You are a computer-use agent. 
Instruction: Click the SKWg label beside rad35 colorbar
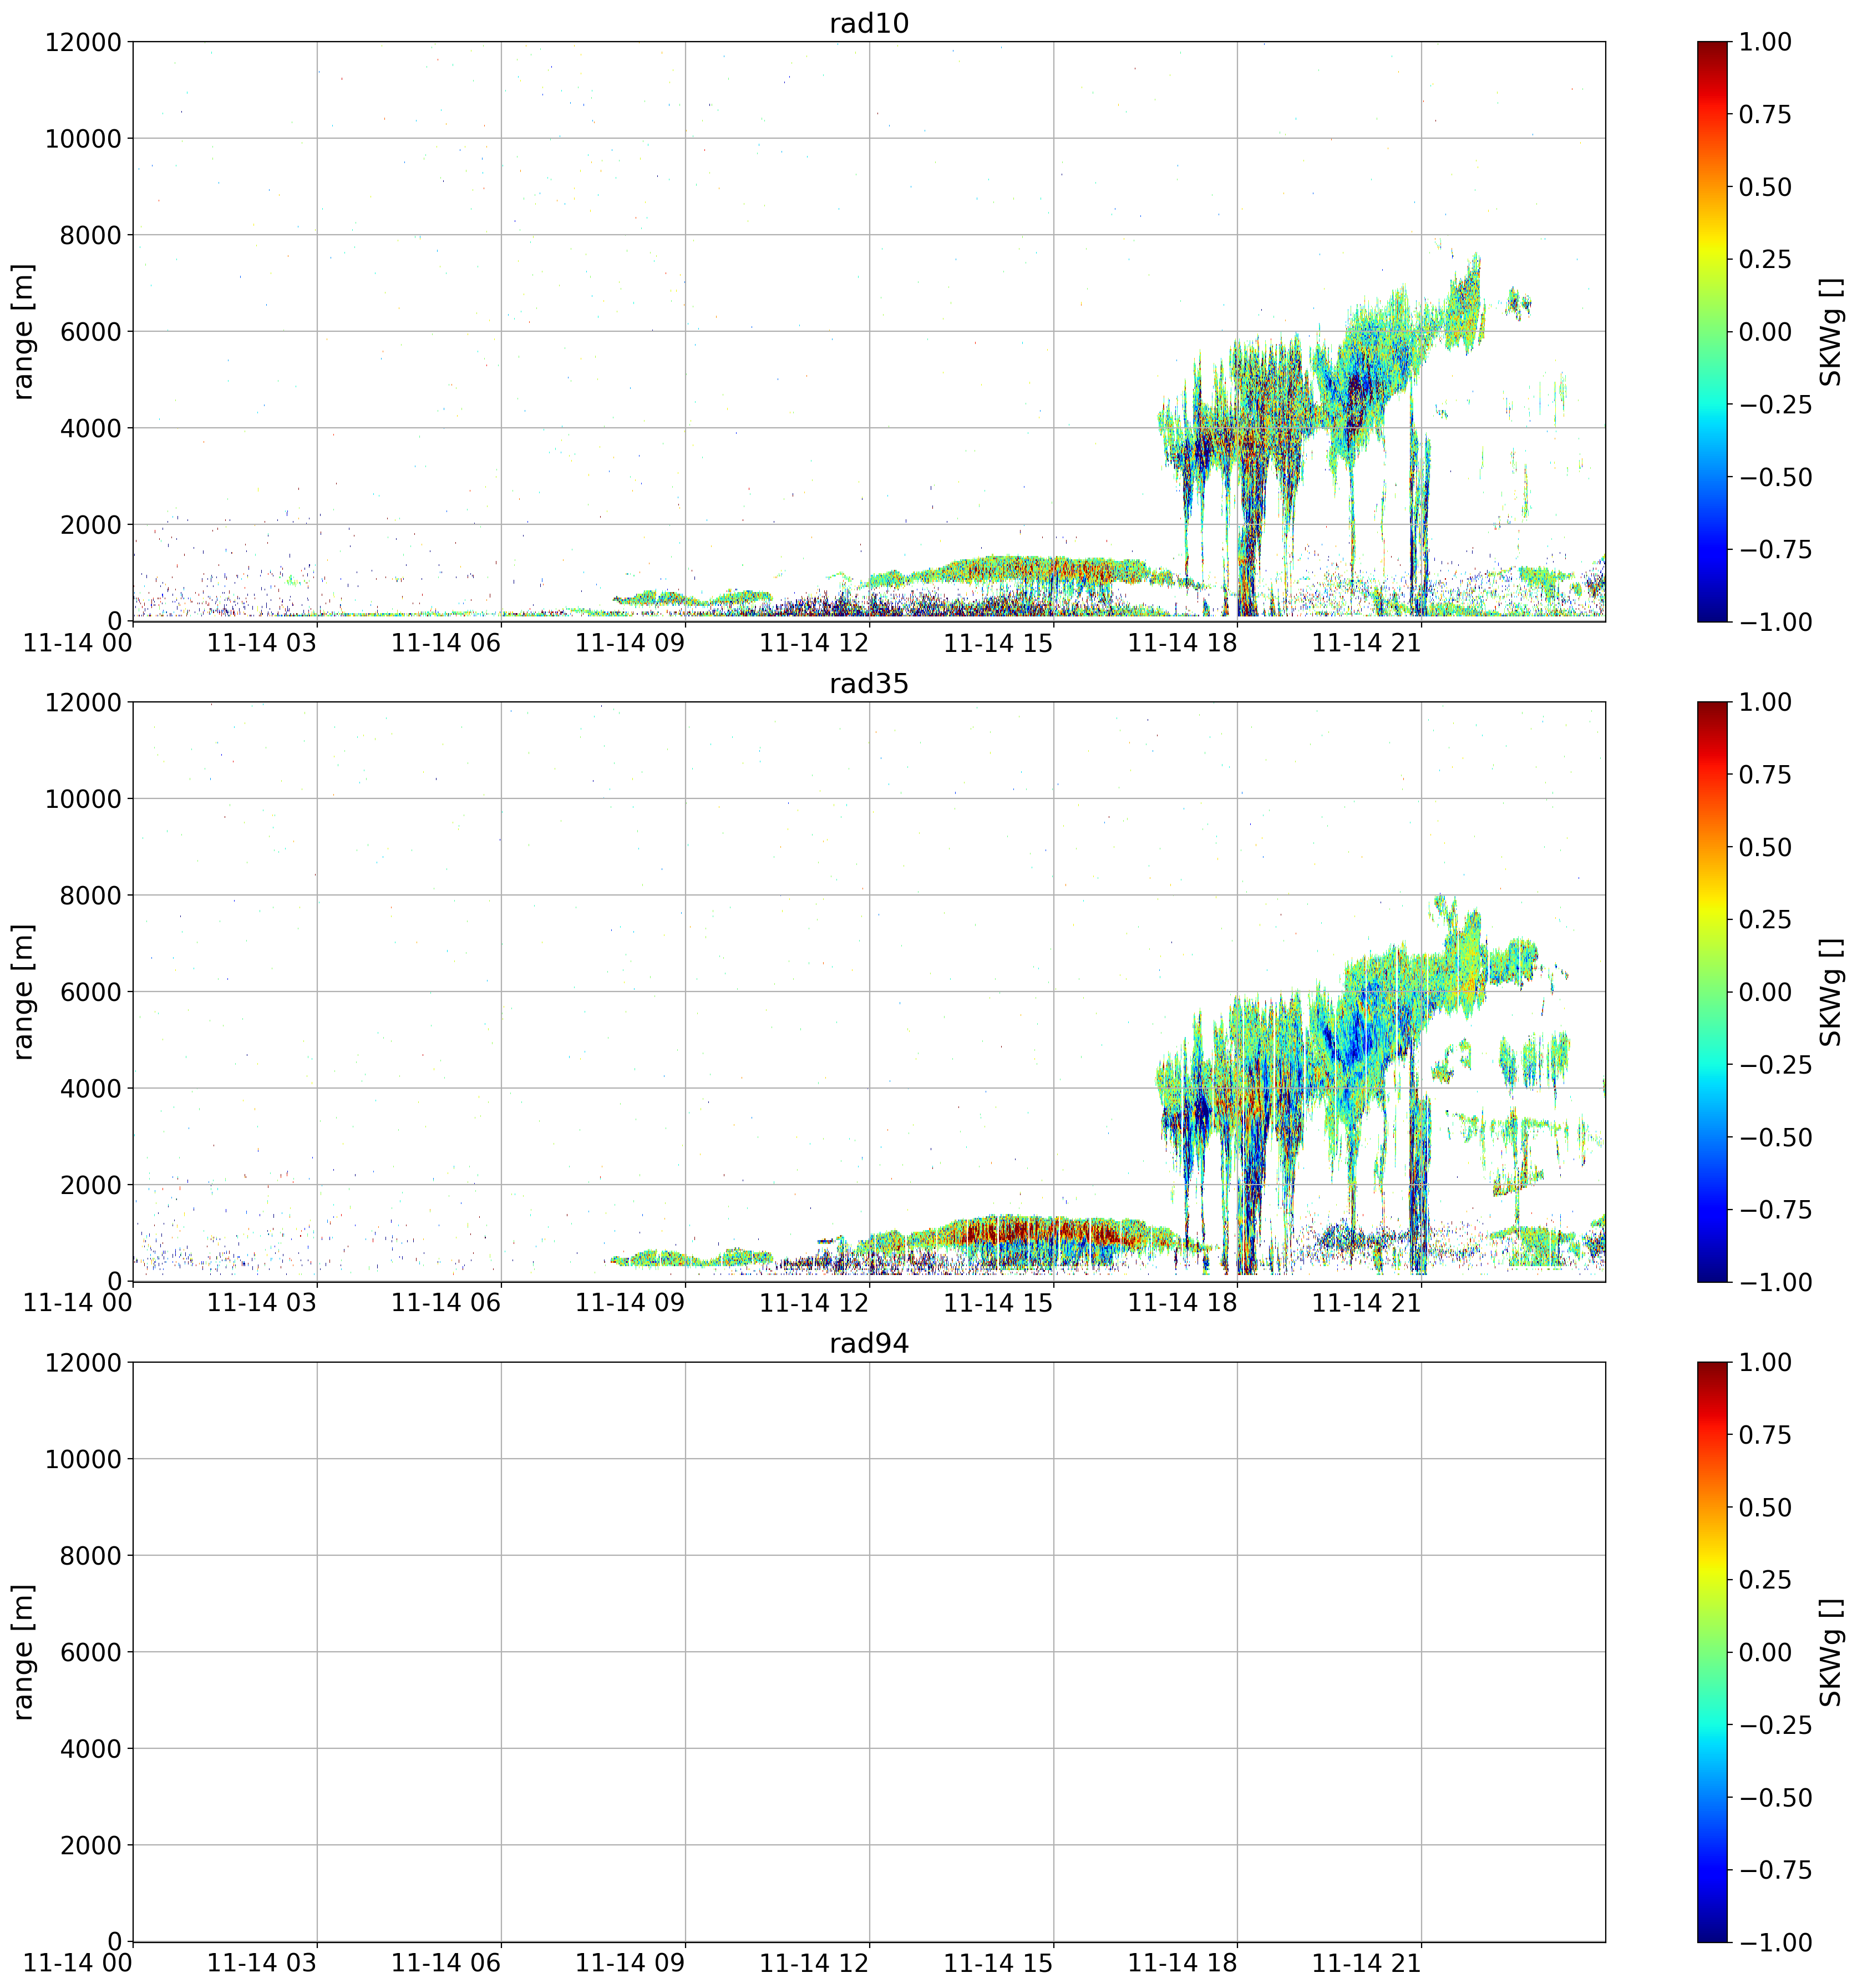tap(1830, 991)
